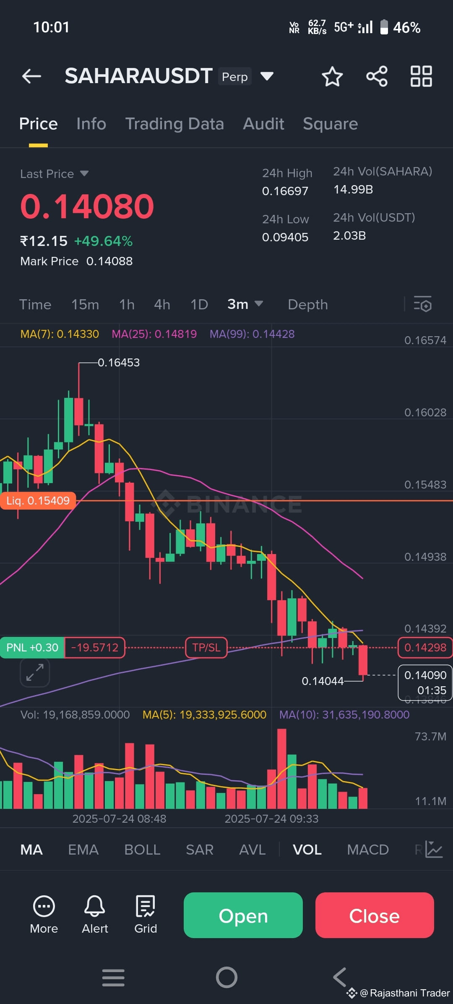Tap the -19.5712 position size tag
The width and height of the screenshot is (453, 1004).
point(95,648)
